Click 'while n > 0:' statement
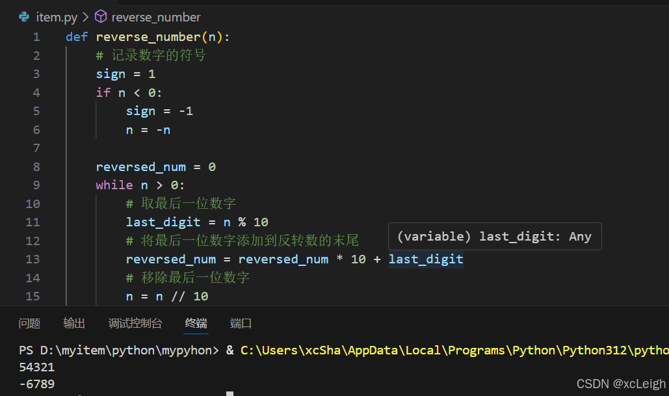The image size is (669, 396). 140,185
